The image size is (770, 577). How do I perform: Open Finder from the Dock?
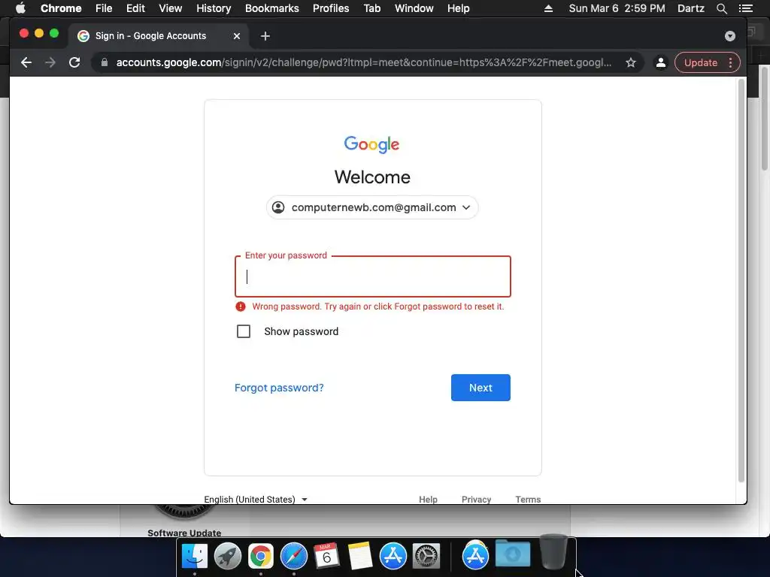pos(195,556)
